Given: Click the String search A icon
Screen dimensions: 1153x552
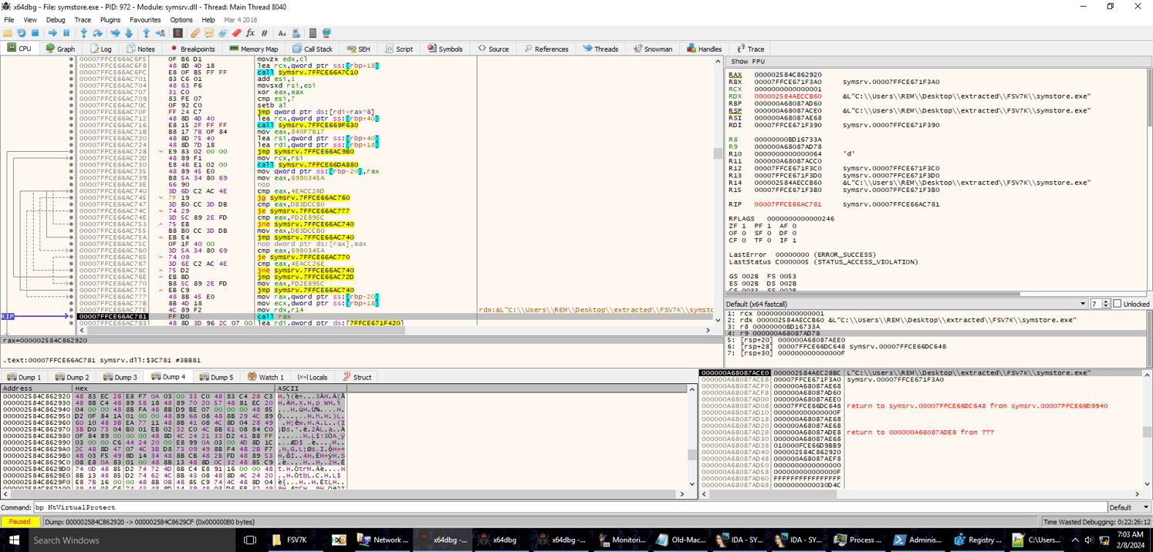Looking at the screenshot, I should point(282,33).
